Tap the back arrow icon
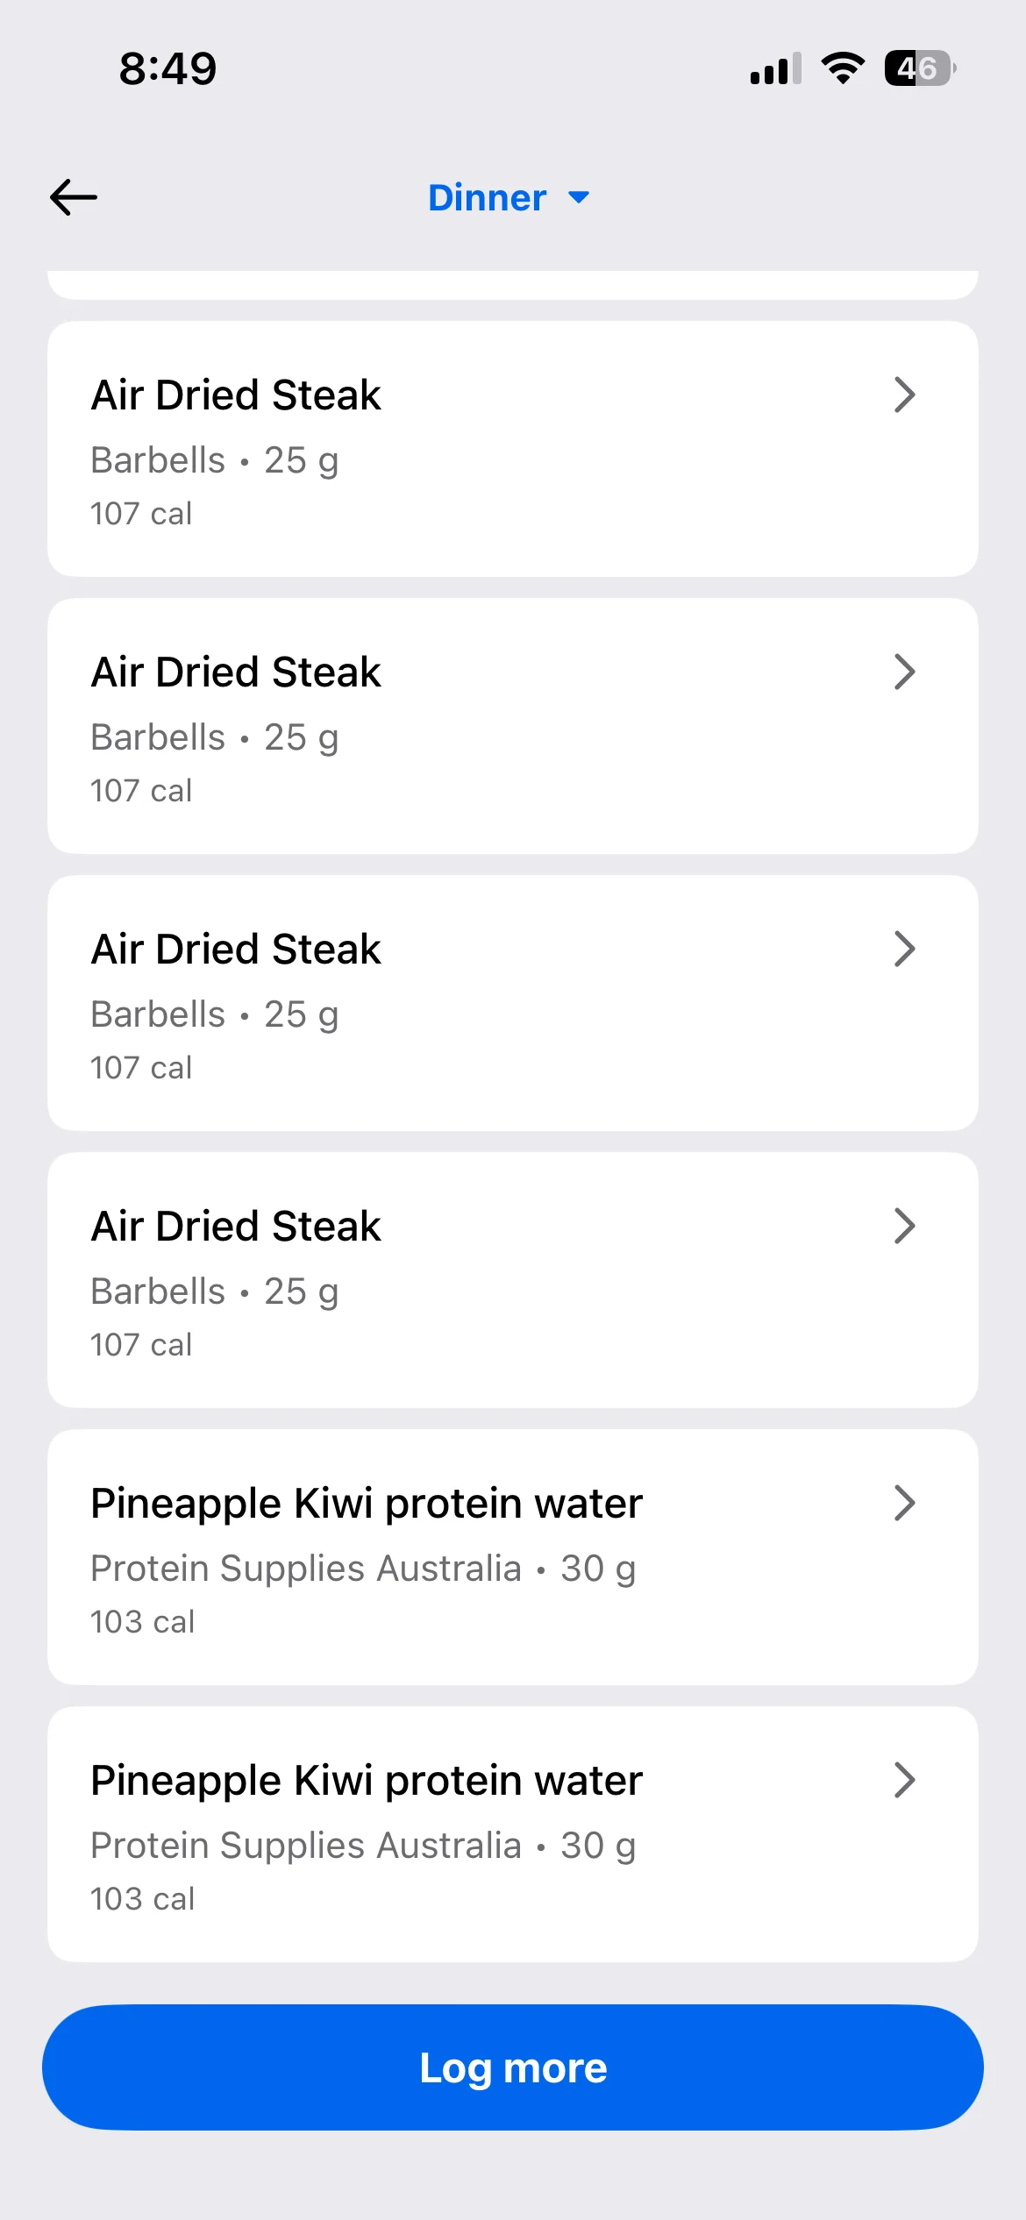 [x=74, y=197]
